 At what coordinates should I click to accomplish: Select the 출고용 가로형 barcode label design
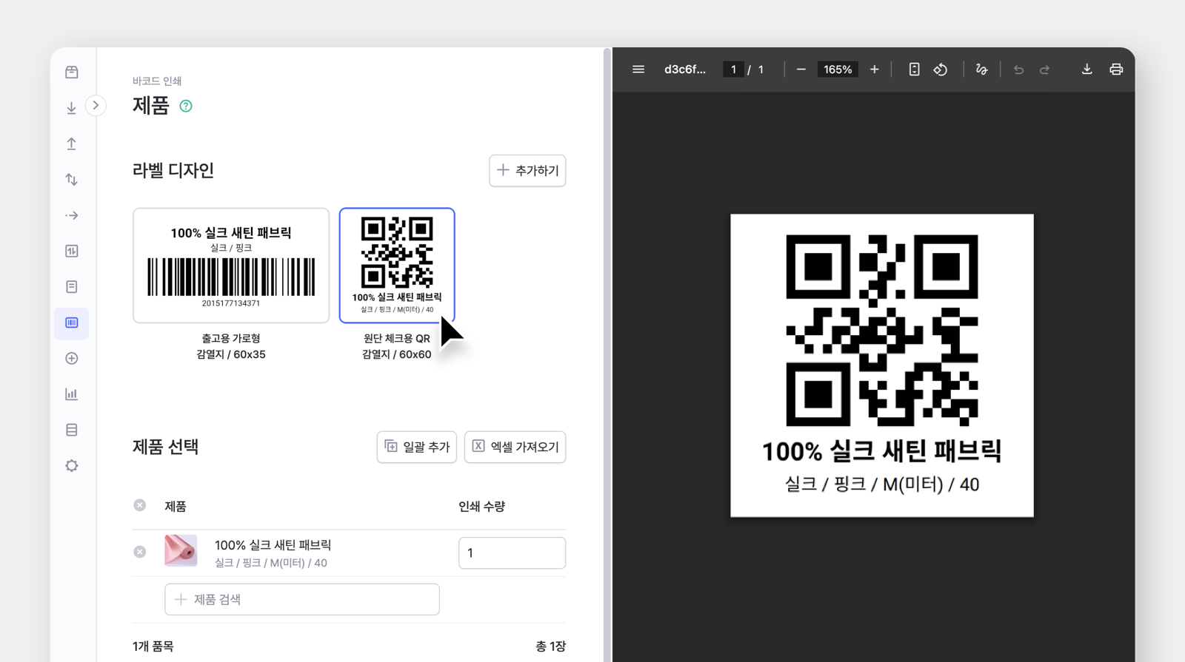(231, 265)
